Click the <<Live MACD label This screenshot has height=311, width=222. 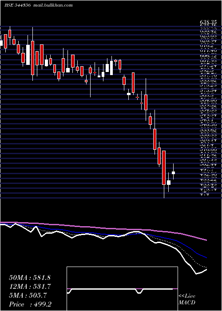point(187,299)
